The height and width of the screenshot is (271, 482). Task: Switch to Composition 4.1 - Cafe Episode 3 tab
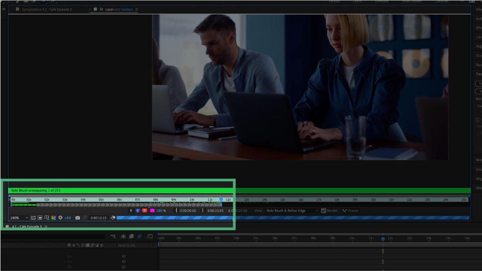[x=46, y=10]
